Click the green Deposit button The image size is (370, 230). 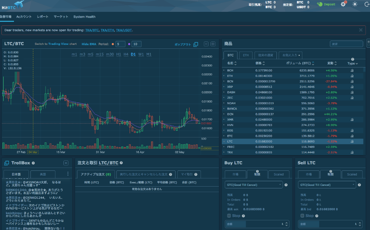tap(326, 4)
